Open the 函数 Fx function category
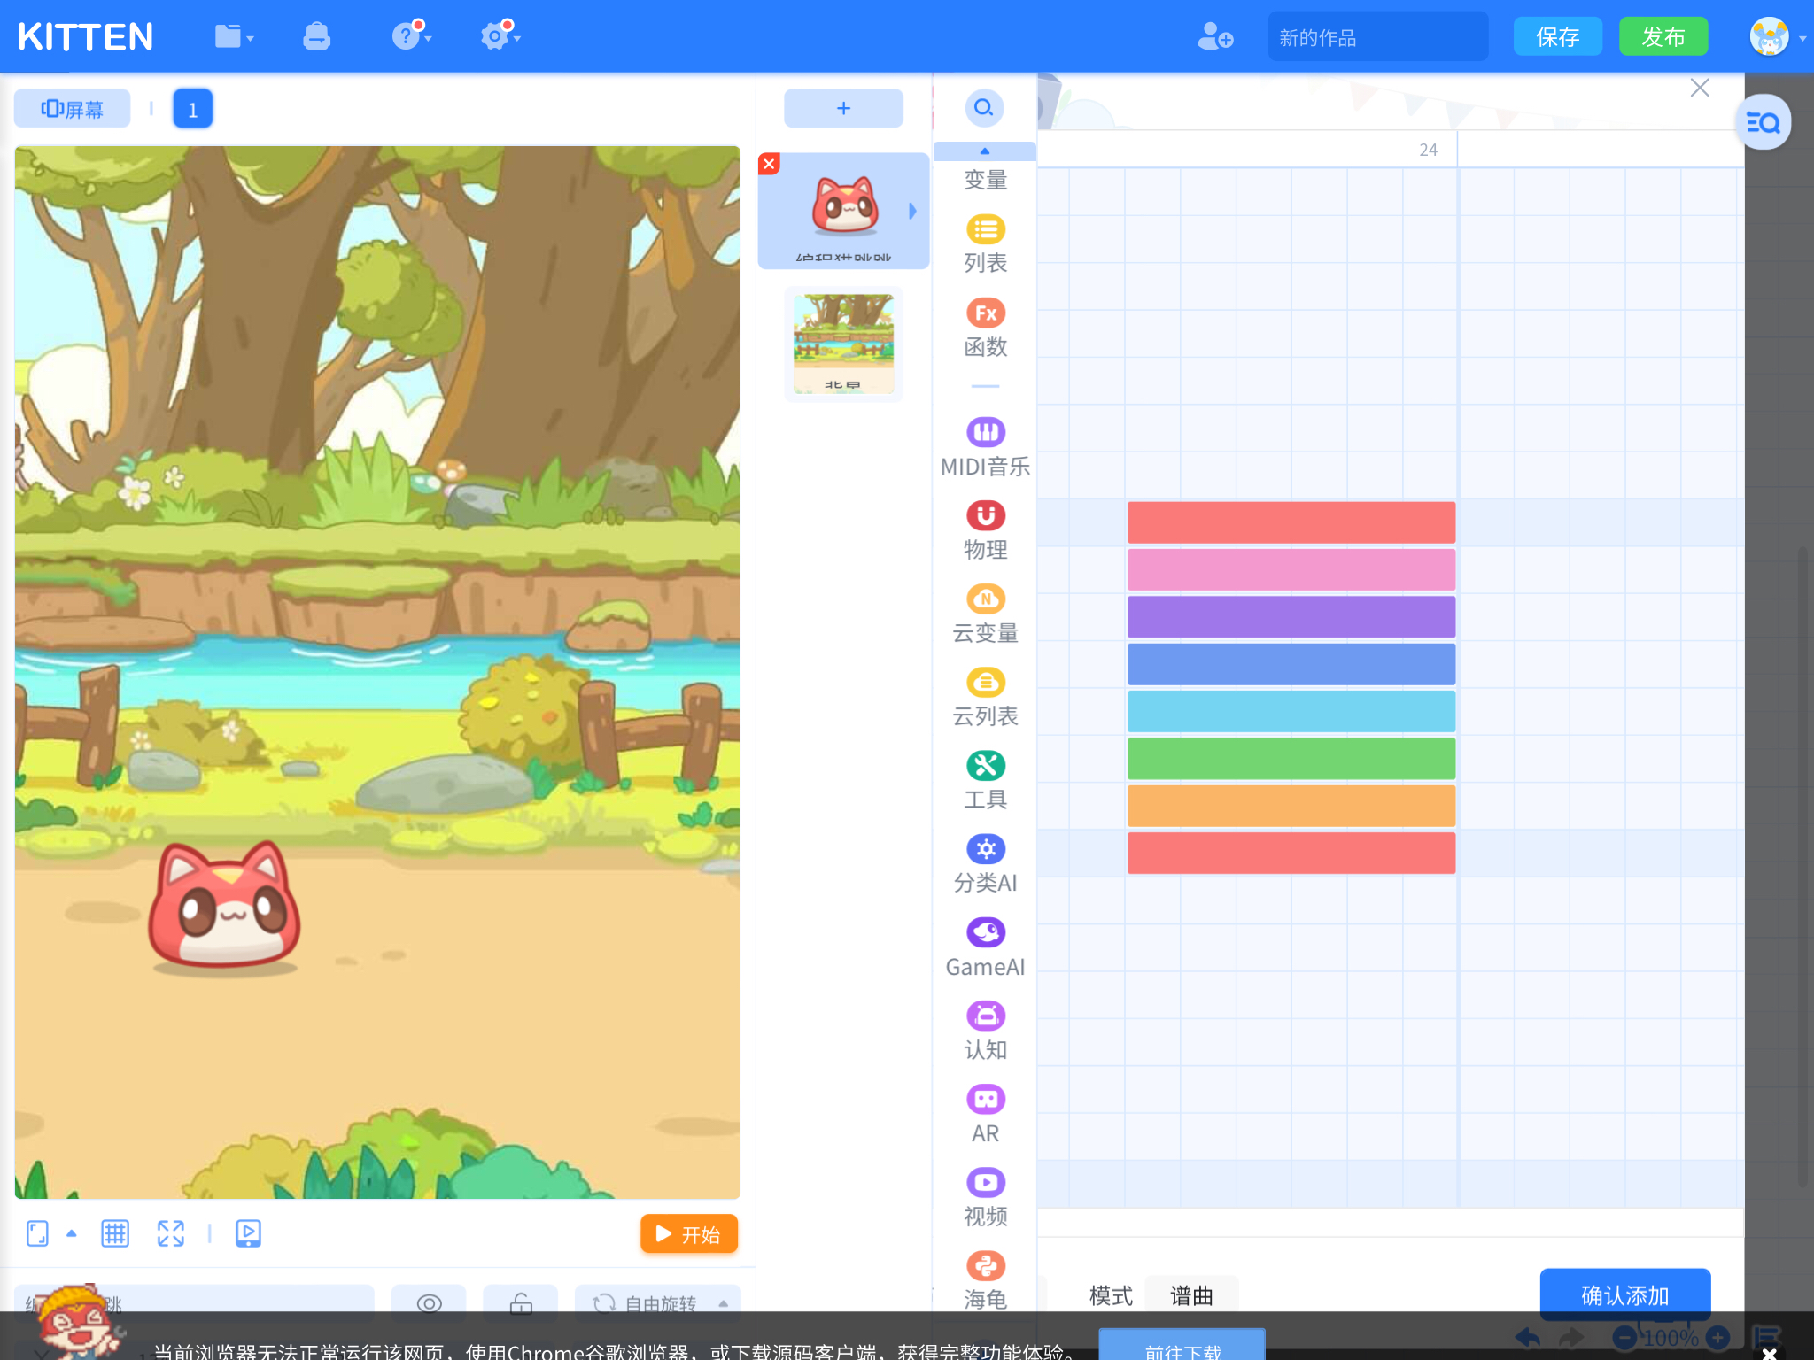Screen dimensions: 1814x1360 pyautogui.click(x=985, y=328)
